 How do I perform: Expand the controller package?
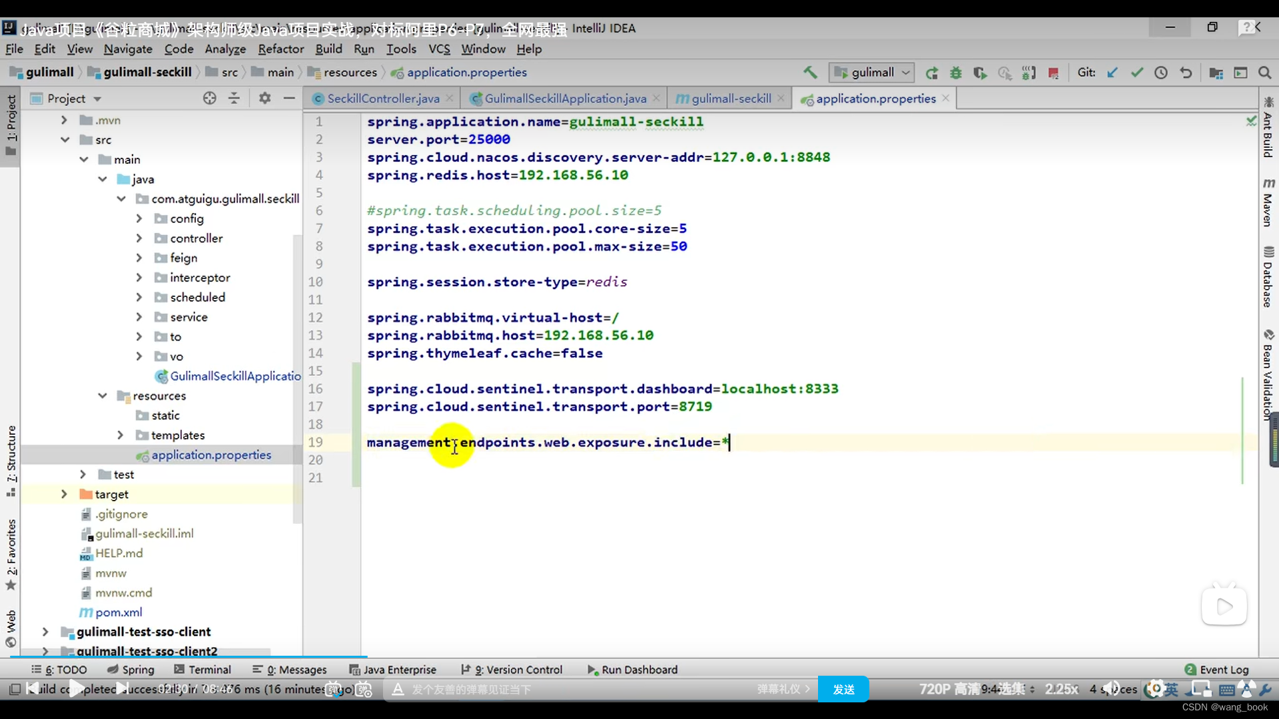point(140,238)
